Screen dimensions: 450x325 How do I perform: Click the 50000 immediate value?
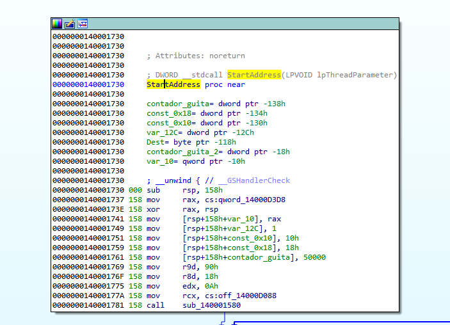[x=314, y=257]
